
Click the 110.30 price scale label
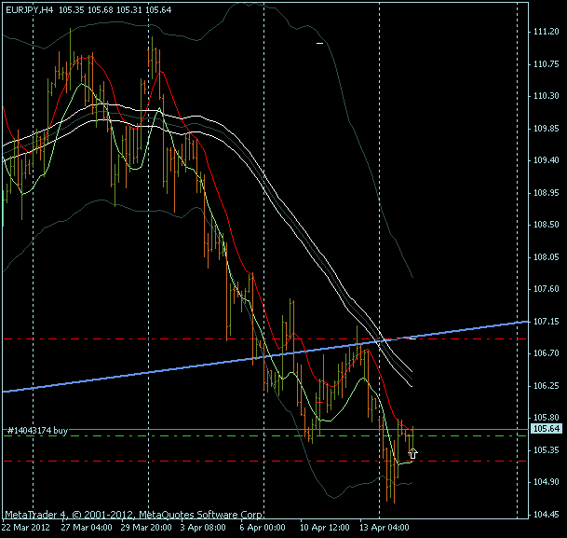pos(546,96)
